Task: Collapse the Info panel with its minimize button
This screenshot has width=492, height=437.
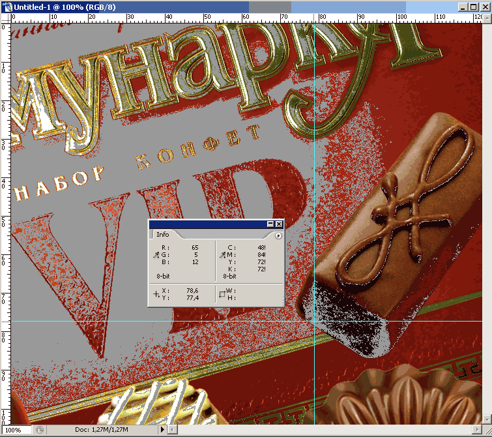Action: tap(270, 224)
